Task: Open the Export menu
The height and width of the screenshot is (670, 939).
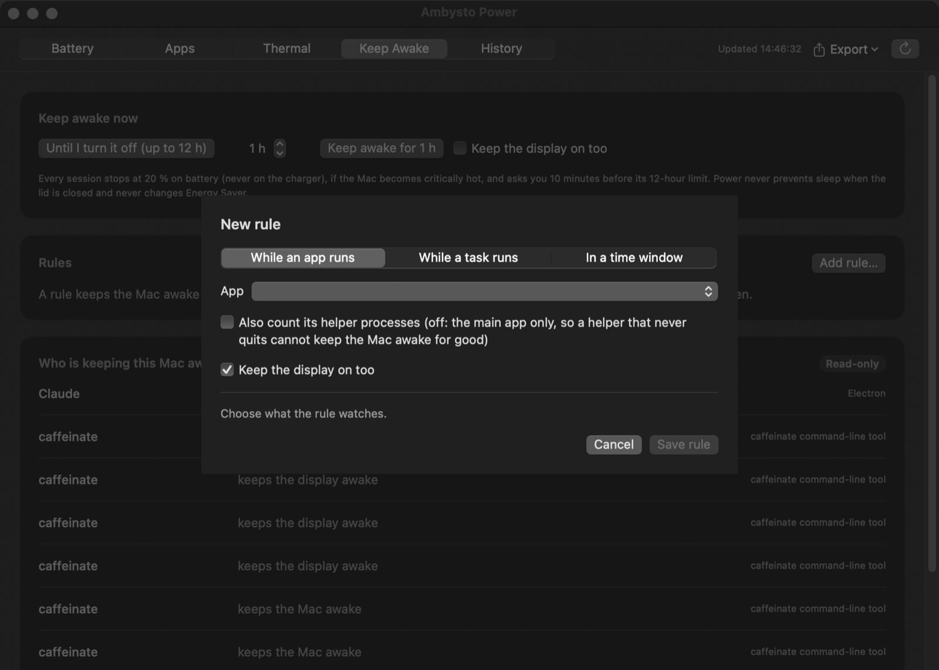Action: (846, 49)
